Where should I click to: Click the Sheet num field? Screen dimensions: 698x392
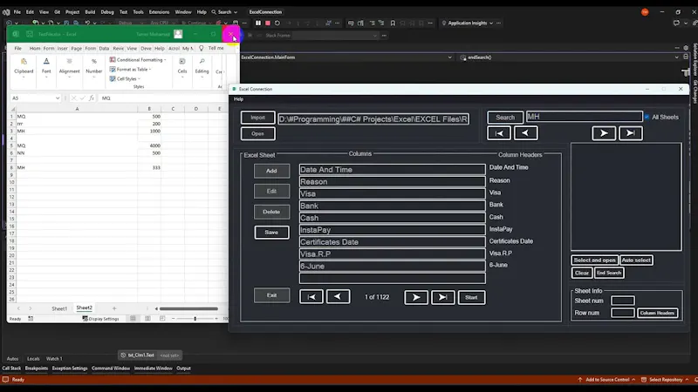point(622,301)
